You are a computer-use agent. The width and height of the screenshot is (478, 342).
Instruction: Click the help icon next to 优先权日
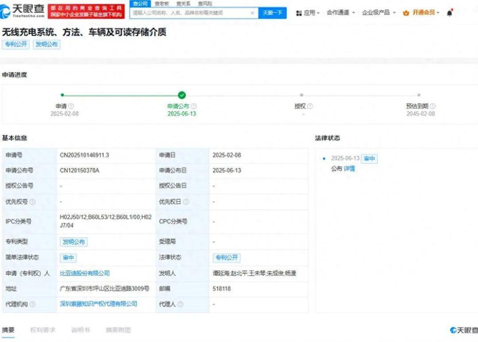click(x=186, y=202)
